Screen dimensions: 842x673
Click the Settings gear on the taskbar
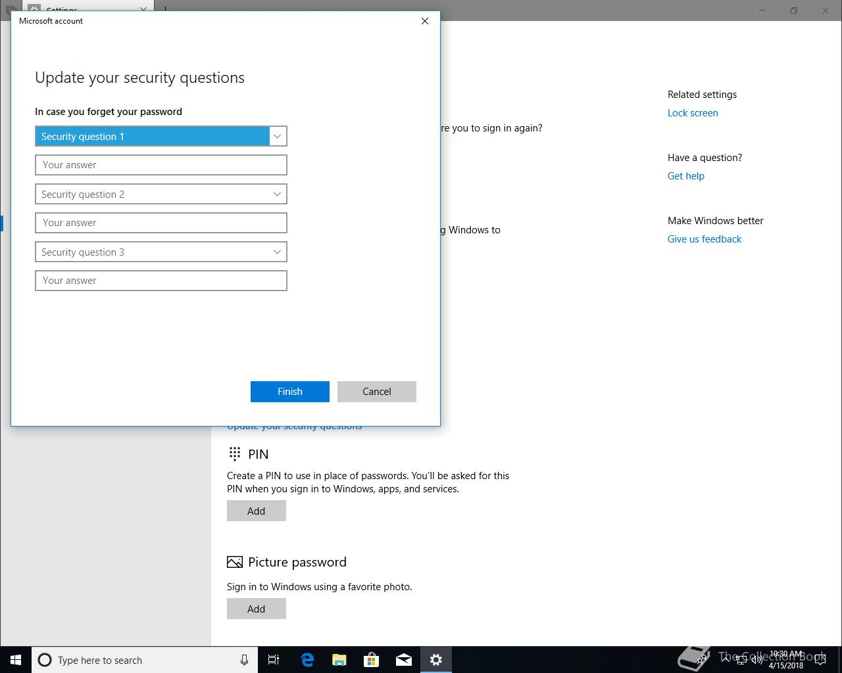coord(436,660)
